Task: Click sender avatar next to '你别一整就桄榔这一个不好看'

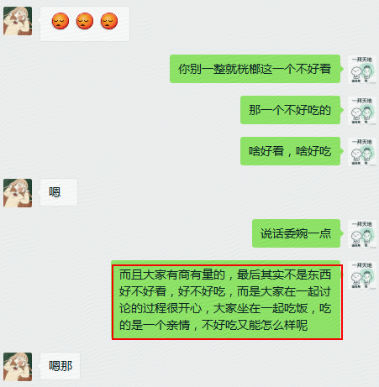Action: pyautogui.click(x=362, y=69)
